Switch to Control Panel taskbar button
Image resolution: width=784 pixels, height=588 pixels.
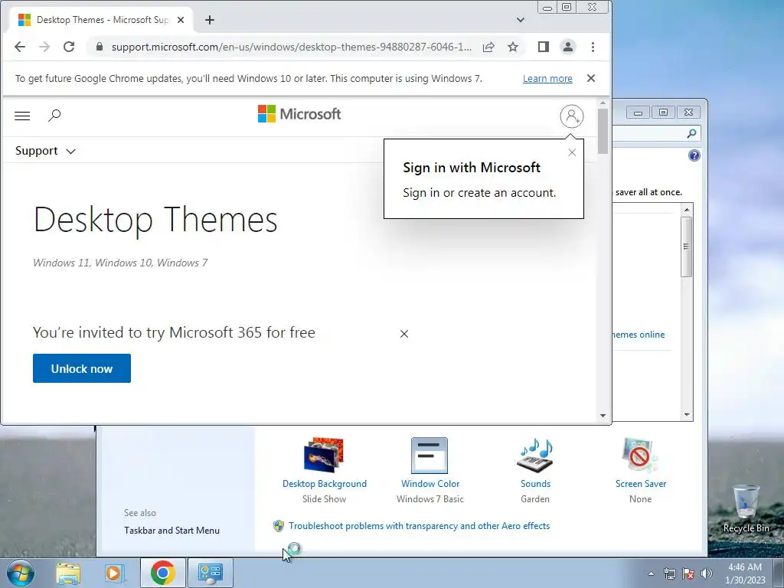point(211,573)
